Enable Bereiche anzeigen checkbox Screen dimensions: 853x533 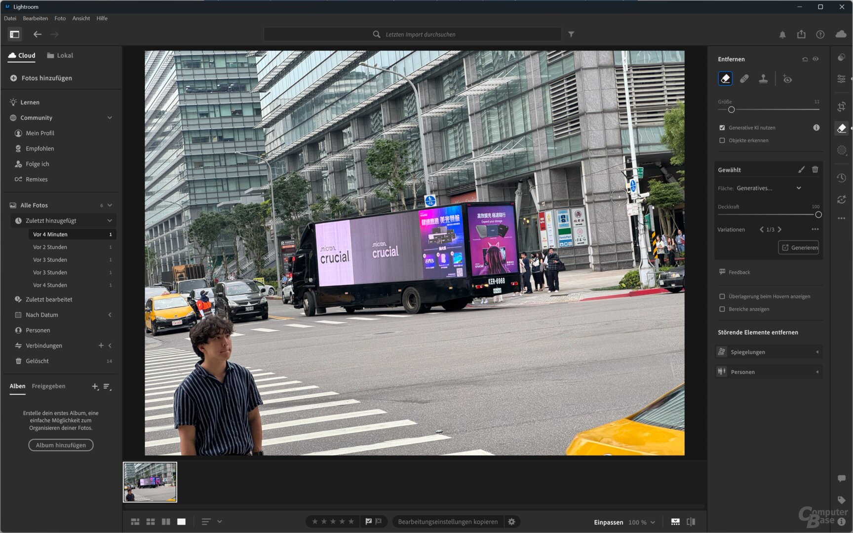(722, 309)
